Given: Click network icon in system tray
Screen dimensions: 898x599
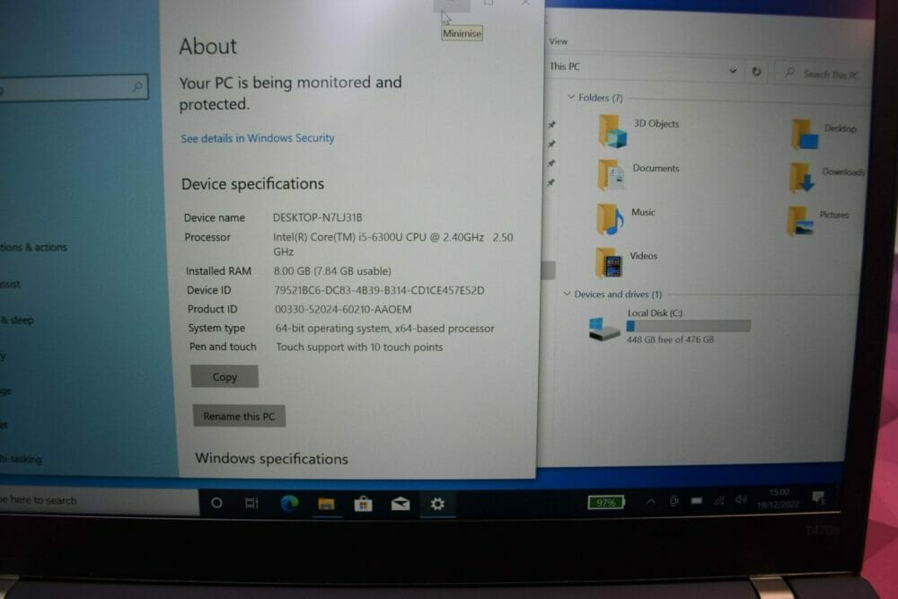Looking at the screenshot, I should (718, 500).
